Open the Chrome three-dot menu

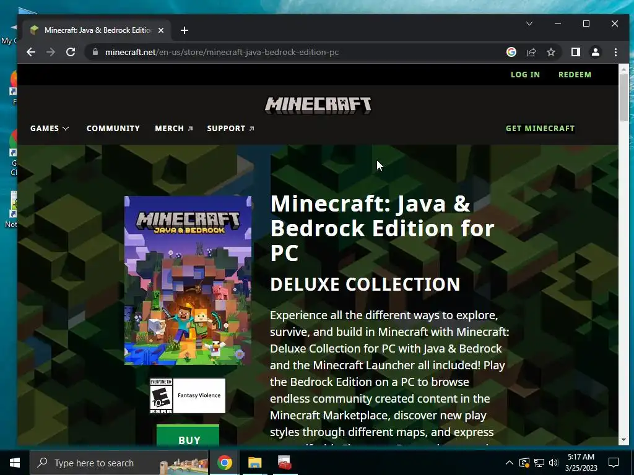click(615, 52)
